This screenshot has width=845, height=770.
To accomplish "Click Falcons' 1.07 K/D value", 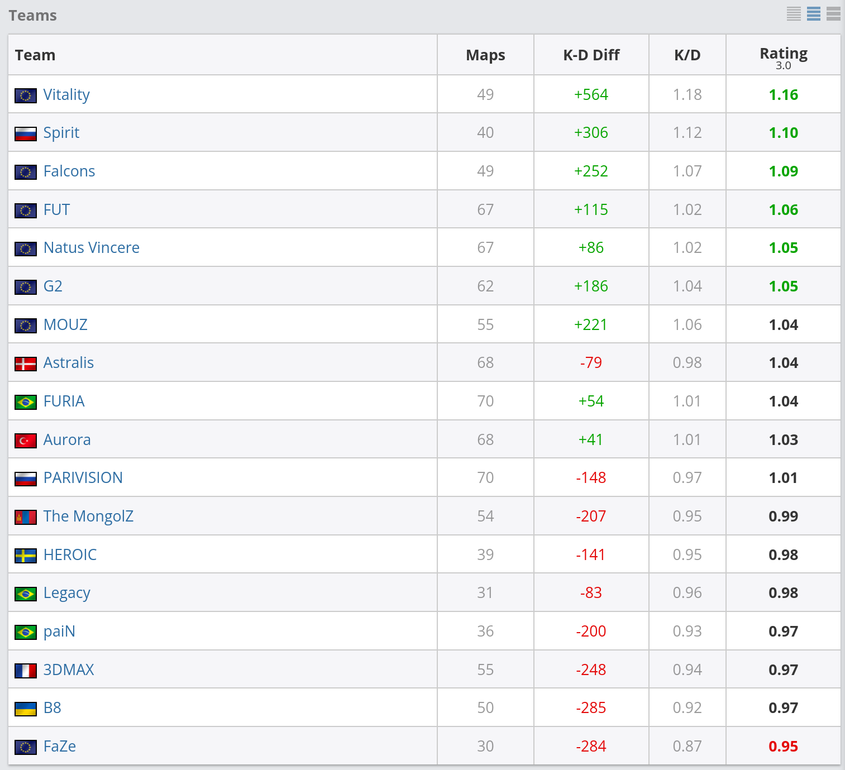I will pyautogui.click(x=688, y=171).
